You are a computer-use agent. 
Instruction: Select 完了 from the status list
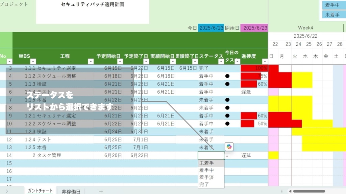[x=204, y=184]
